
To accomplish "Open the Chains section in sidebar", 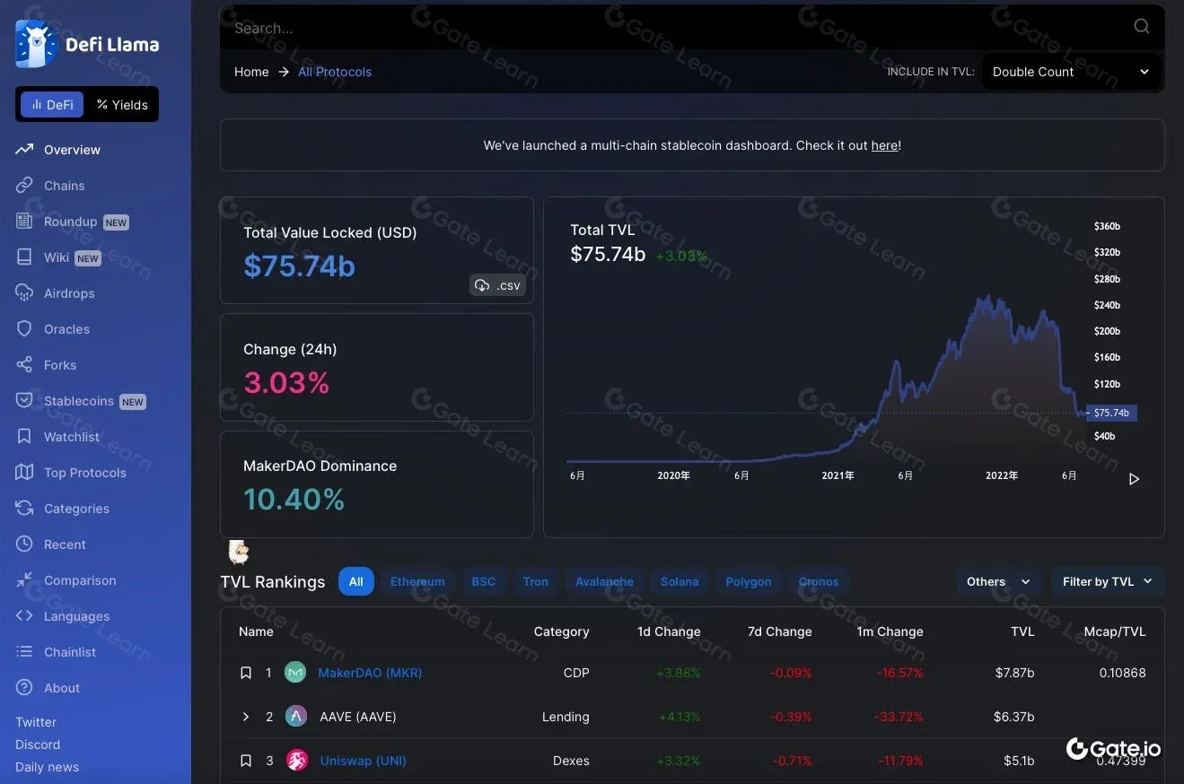I will [63, 186].
